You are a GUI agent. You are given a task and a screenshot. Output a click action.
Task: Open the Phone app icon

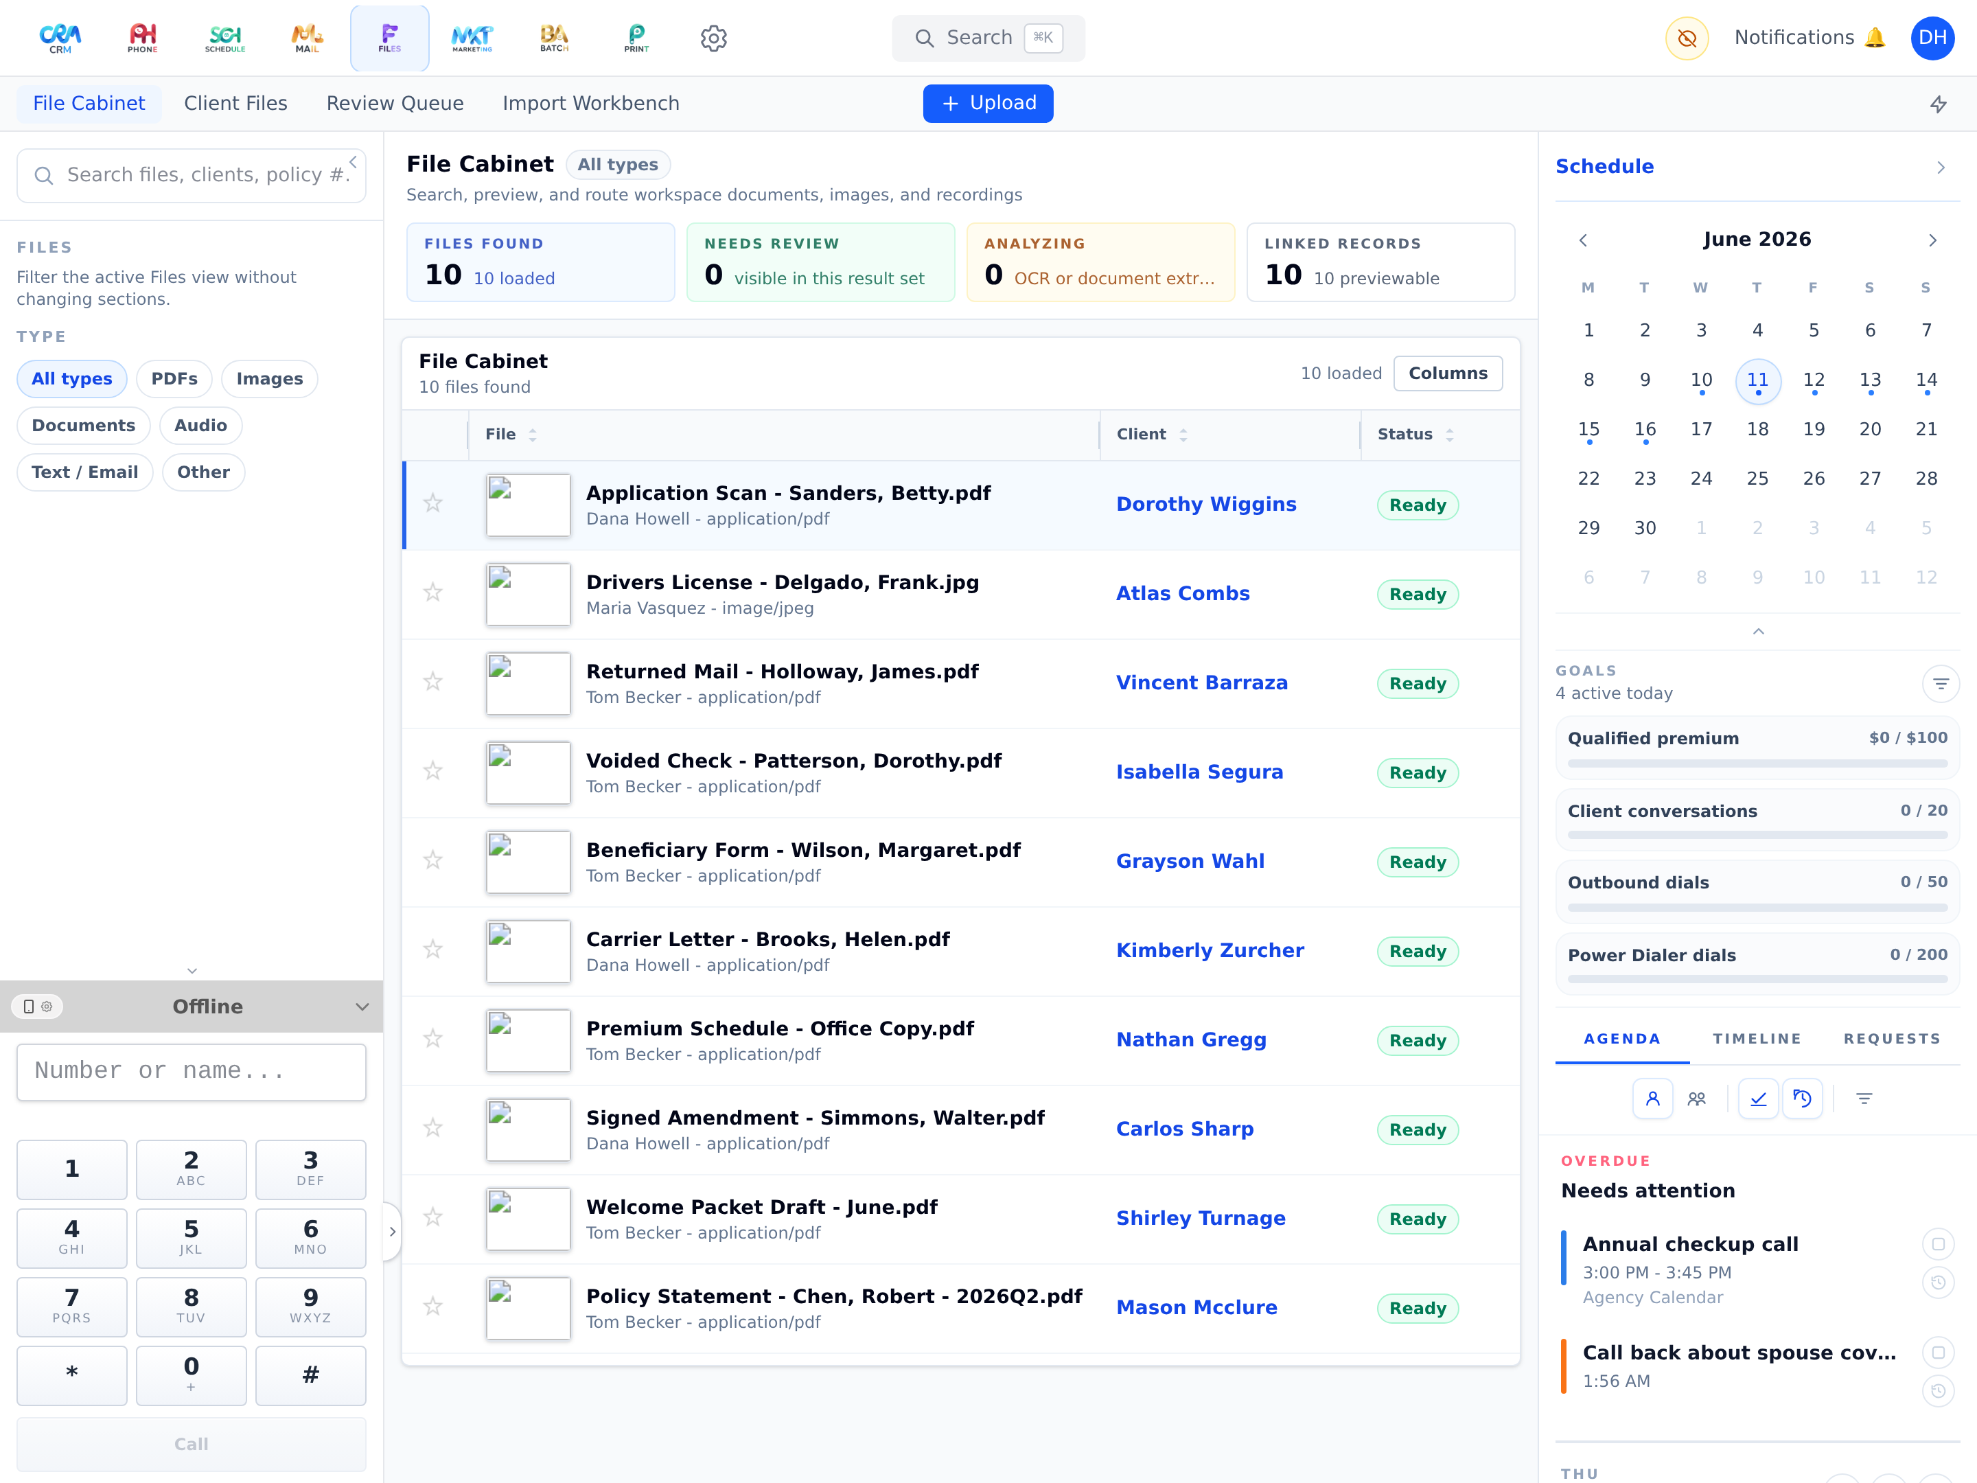(143, 38)
